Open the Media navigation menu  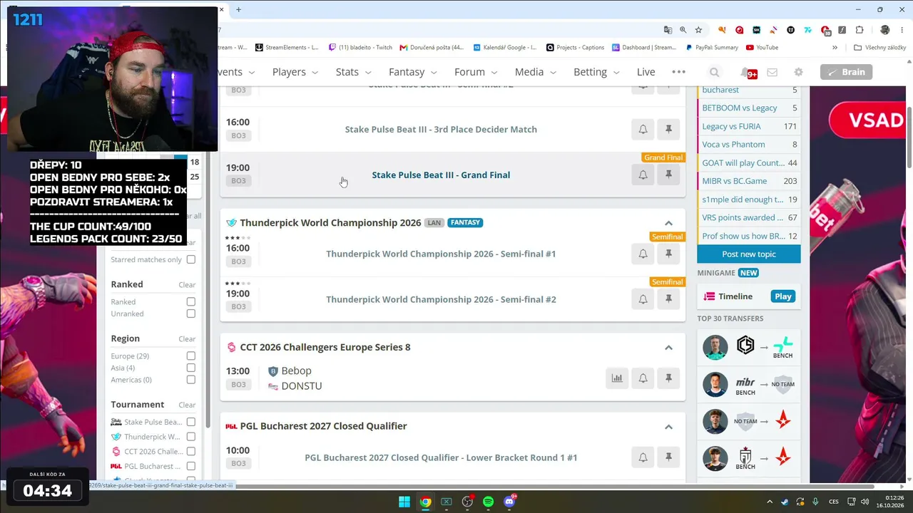(x=536, y=72)
